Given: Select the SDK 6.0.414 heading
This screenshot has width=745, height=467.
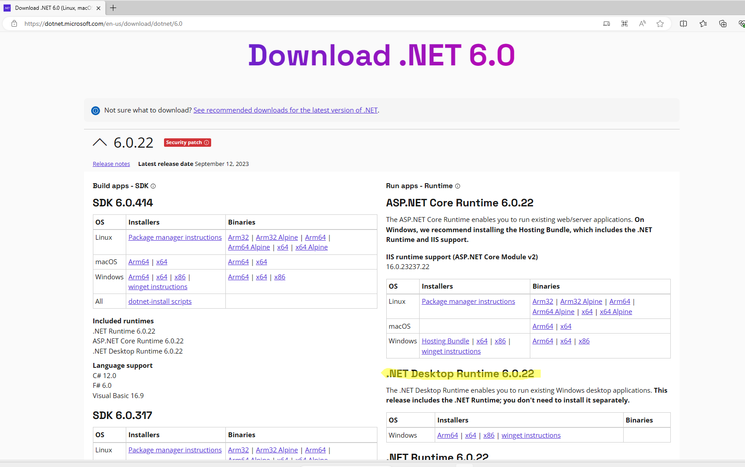Looking at the screenshot, I should 123,203.
